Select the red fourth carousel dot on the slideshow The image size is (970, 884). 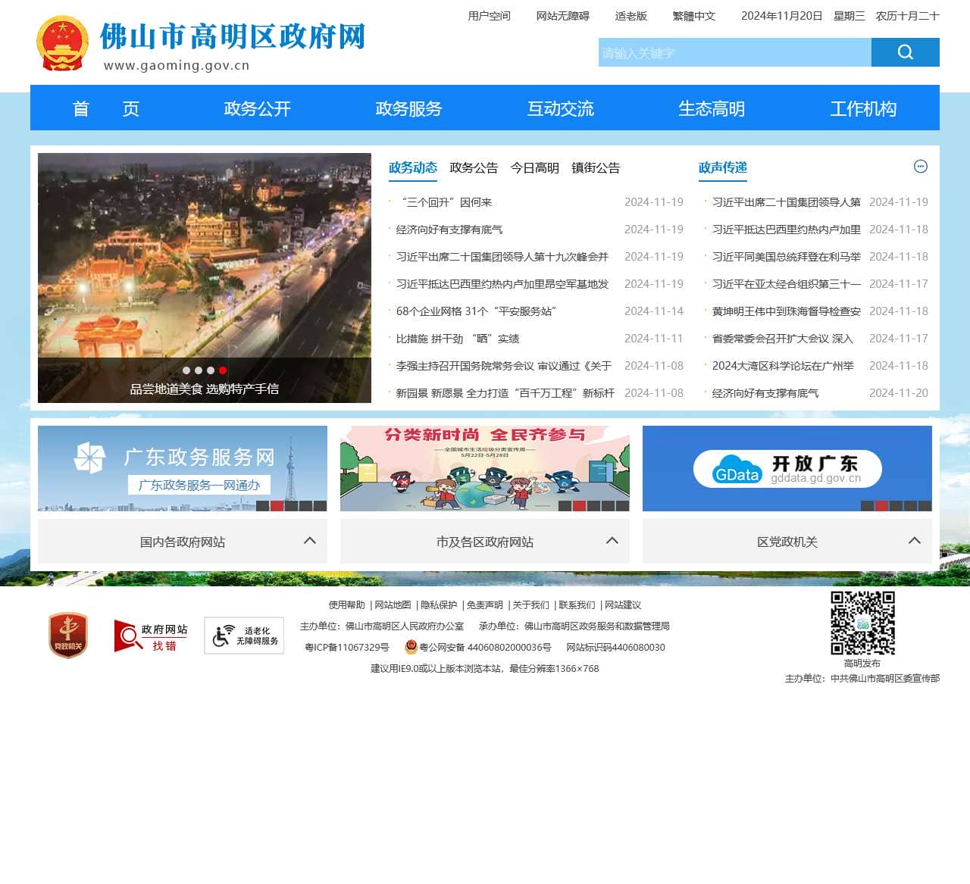223,370
